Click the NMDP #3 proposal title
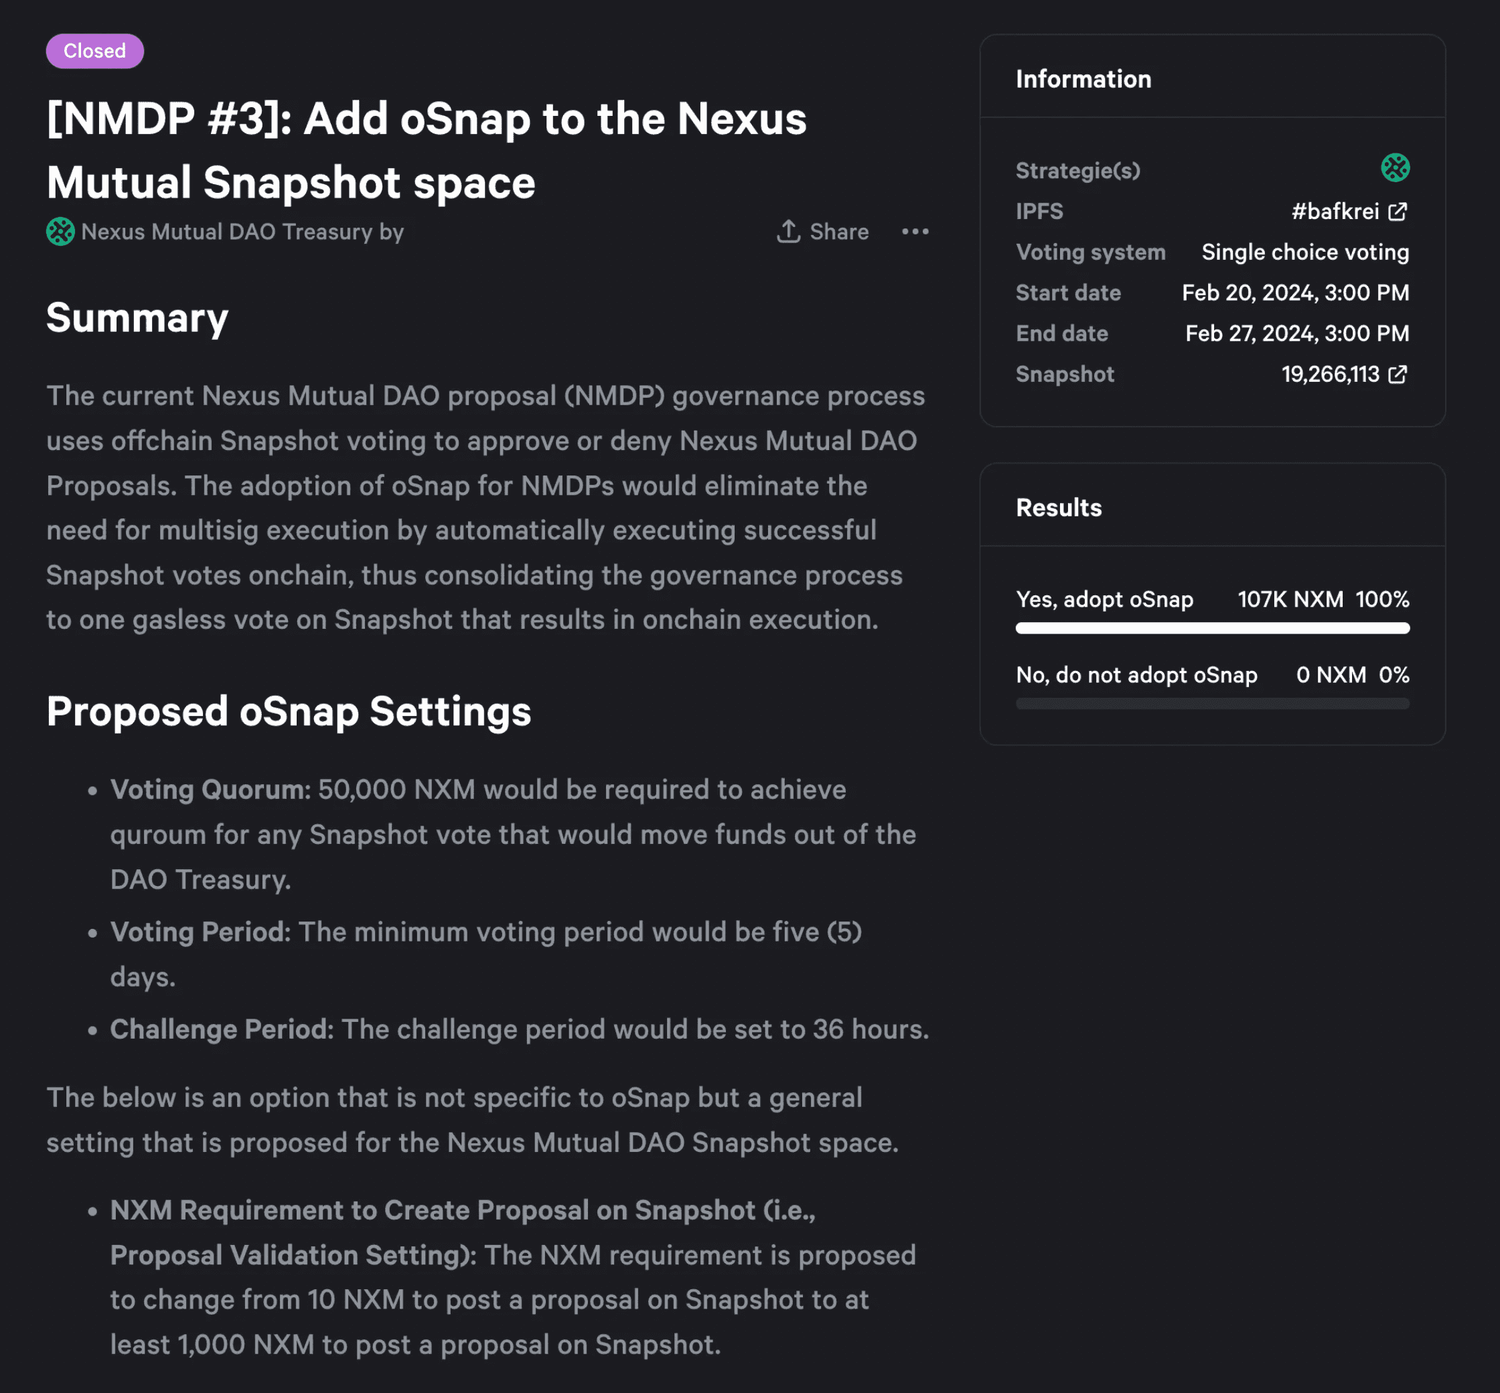 pyautogui.click(x=426, y=150)
